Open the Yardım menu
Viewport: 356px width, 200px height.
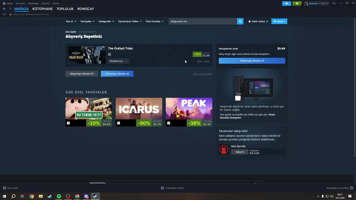click(56, 3)
